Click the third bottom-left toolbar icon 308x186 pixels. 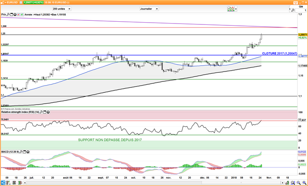tap(14, 183)
